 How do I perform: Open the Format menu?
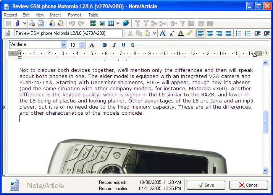coord(74,15)
